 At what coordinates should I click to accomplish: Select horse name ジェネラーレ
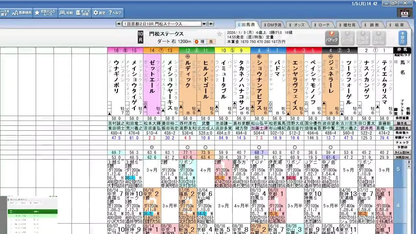coord(331,77)
